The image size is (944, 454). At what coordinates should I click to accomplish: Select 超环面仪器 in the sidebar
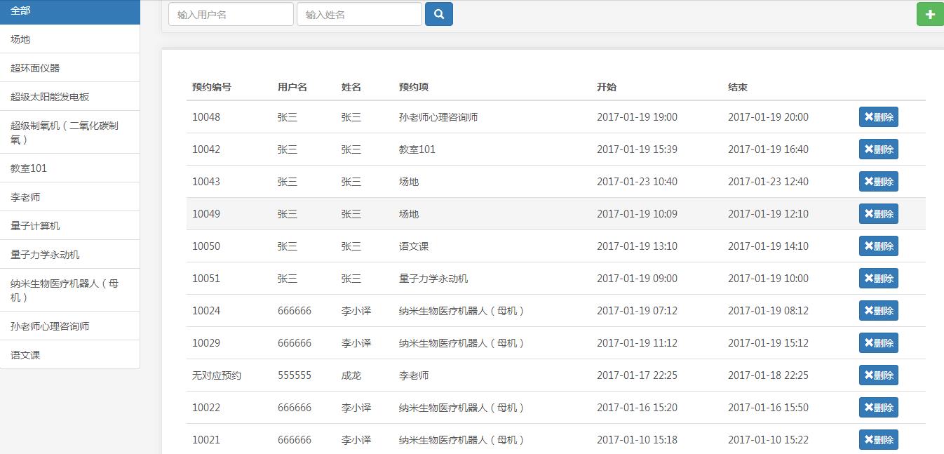pos(70,68)
